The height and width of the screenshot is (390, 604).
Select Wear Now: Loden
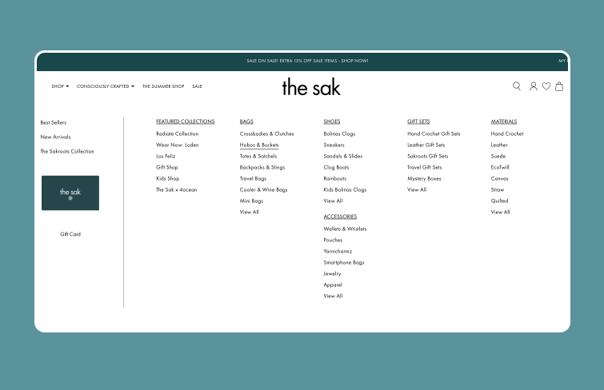[x=177, y=145]
